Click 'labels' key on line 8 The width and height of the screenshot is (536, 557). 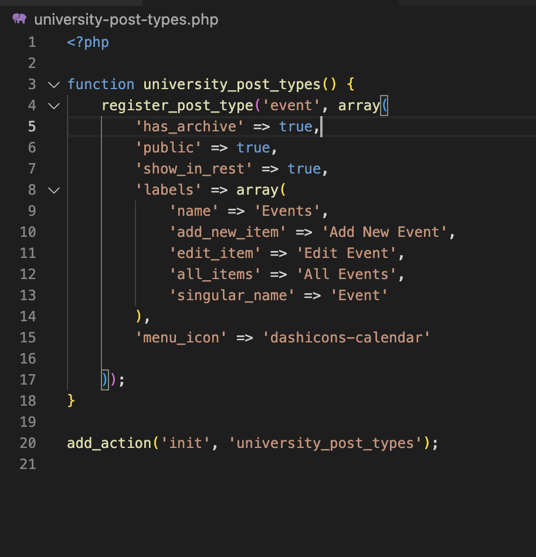tap(169, 190)
